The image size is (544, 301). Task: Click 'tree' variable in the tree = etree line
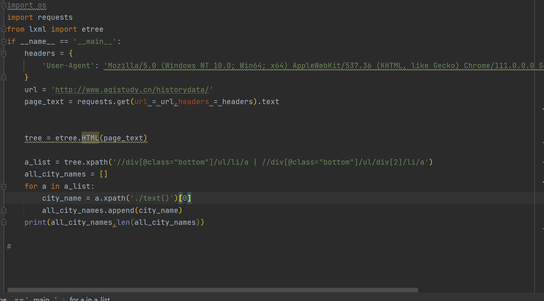pos(33,138)
